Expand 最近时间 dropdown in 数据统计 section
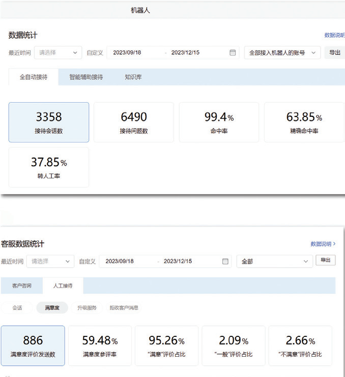This screenshot has width=345, height=377. click(x=57, y=52)
